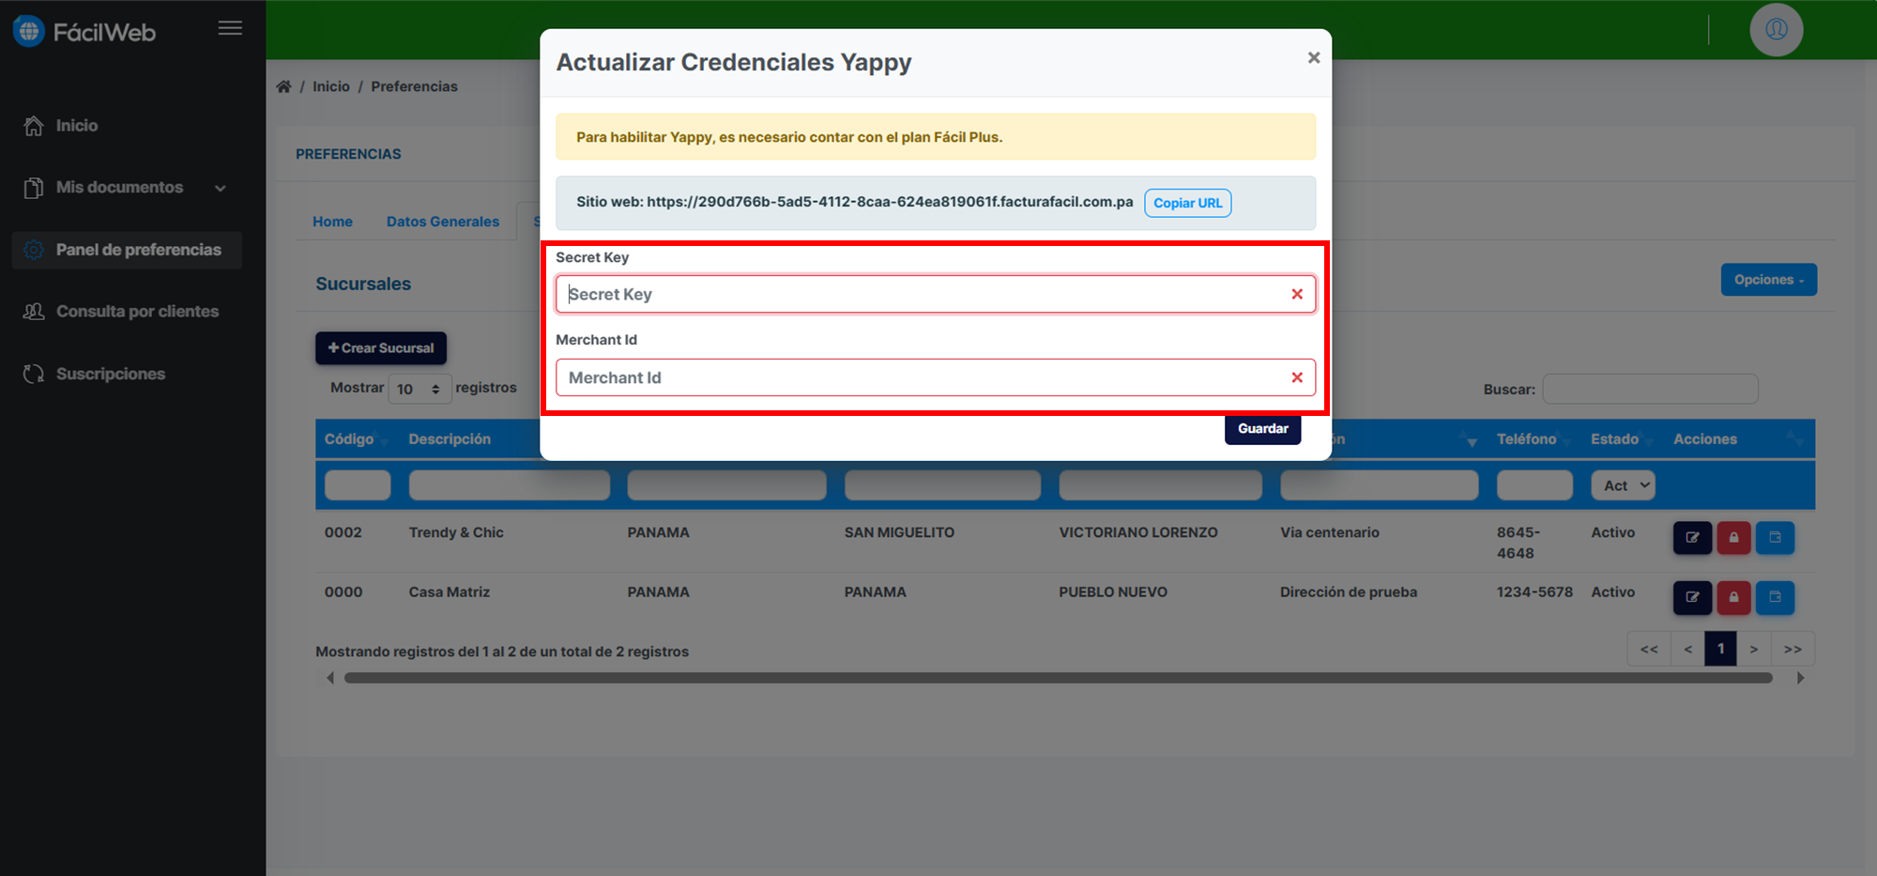Open Consulta por clientes
Viewport: 1877px width, 876px height.
[122, 312]
